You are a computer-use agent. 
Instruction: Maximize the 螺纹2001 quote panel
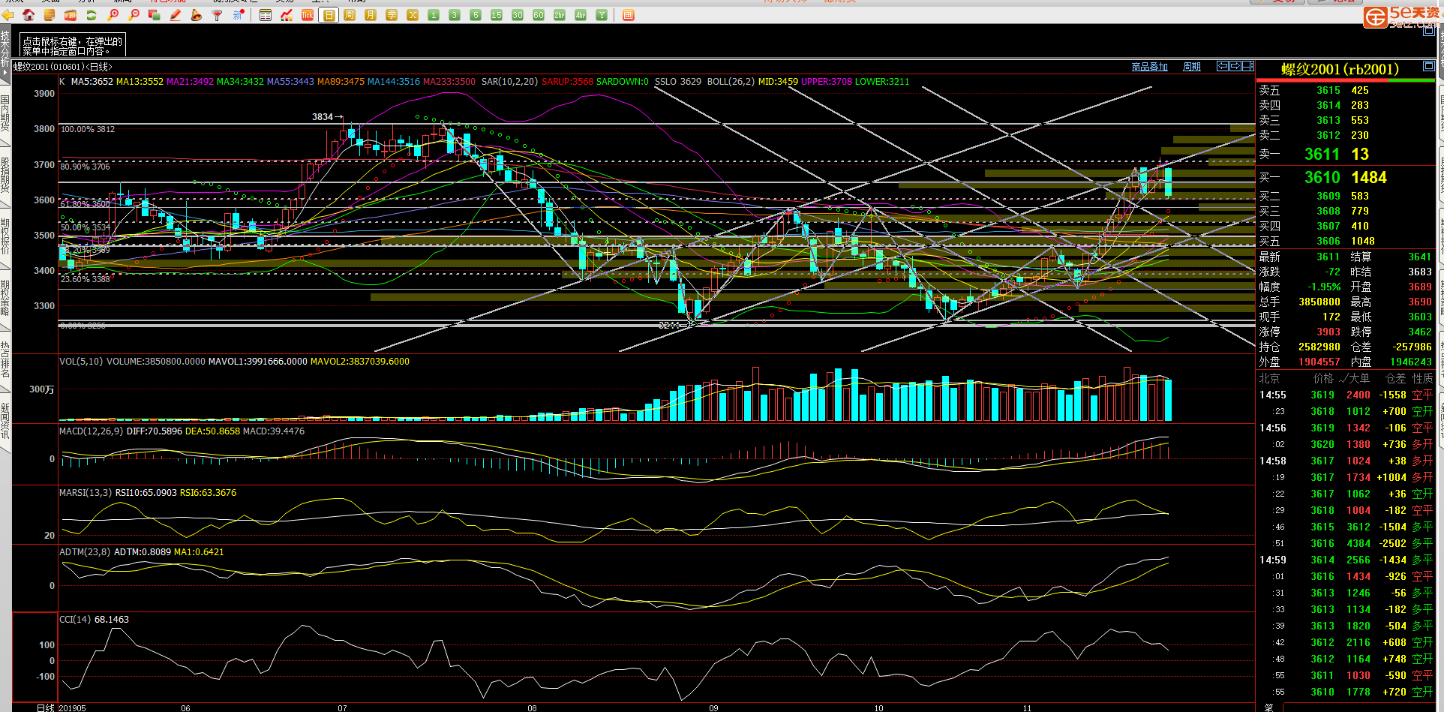pyautogui.click(x=1429, y=67)
